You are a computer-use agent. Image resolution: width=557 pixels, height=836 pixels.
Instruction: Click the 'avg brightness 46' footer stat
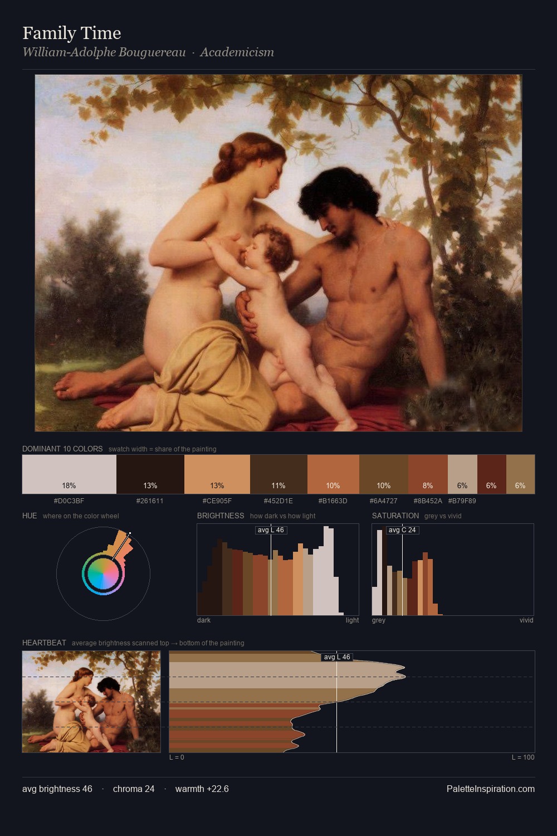pos(57,789)
